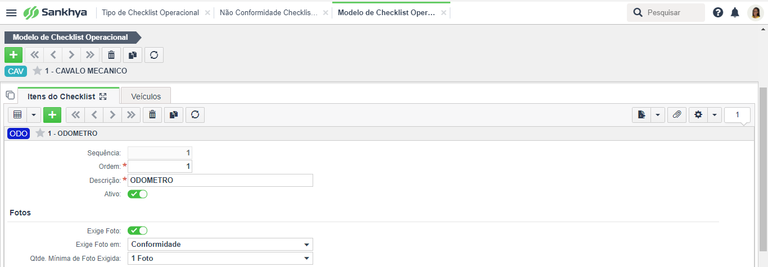Toggle the Ativo switch off
Viewport: 768px width, 267px height.
[138, 194]
